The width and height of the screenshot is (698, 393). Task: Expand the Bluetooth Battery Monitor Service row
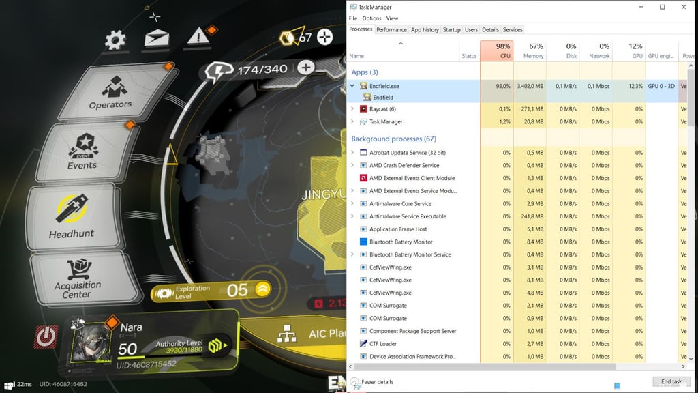(352, 254)
